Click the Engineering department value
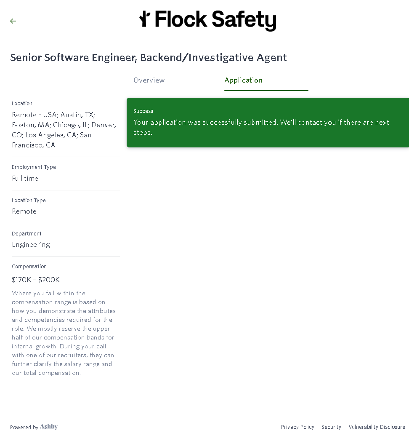The image size is (409, 441). coord(31,244)
